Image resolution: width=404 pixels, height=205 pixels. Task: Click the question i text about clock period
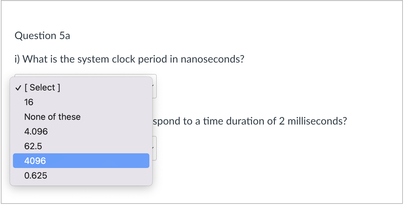click(x=129, y=59)
